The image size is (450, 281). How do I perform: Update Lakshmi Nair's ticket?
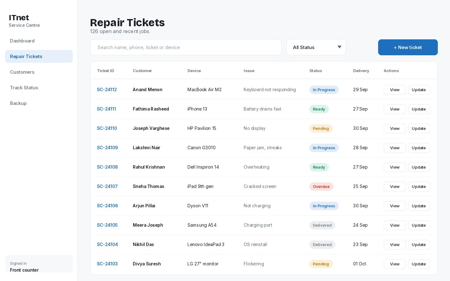coord(419,148)
